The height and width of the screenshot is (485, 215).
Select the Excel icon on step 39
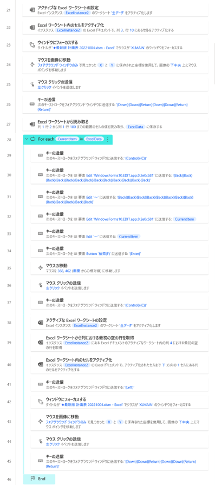pos(40,342)
